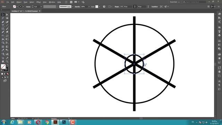Open the Edit menu

point(13,2)
